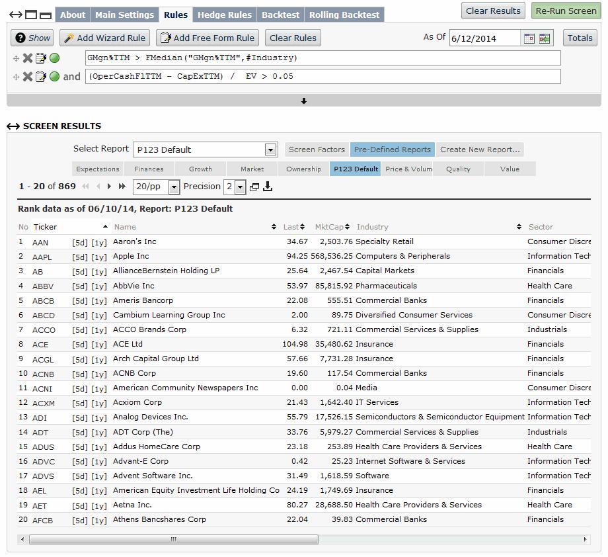
Task: Go to the next page of results
Action: click(x=109, y=187)
